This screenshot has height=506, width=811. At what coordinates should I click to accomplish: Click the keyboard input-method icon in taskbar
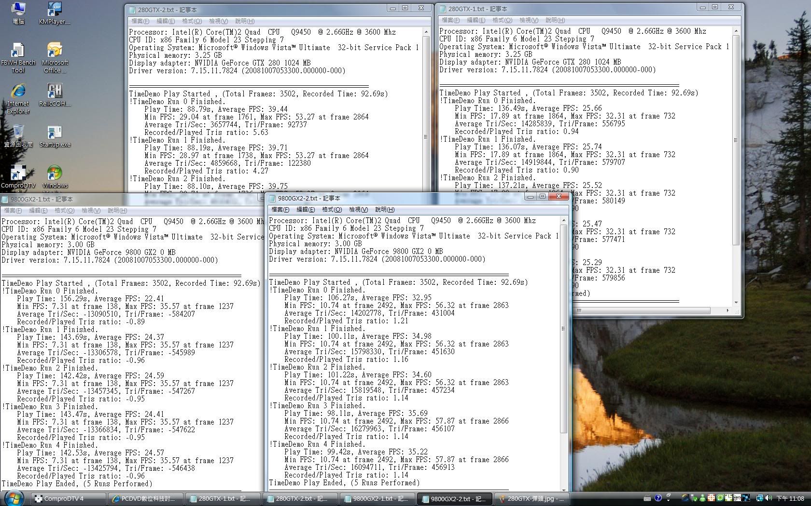647,499
